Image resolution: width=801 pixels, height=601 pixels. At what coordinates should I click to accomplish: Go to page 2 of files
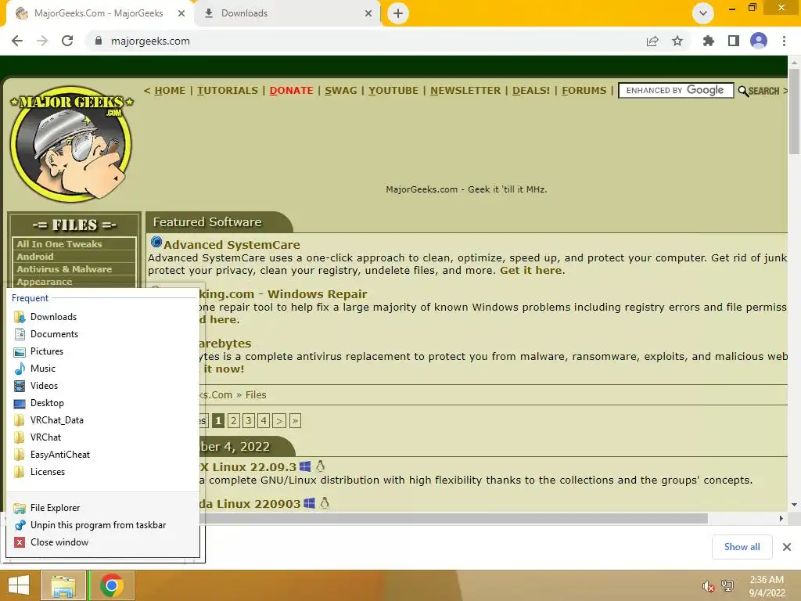coord(233,420)
